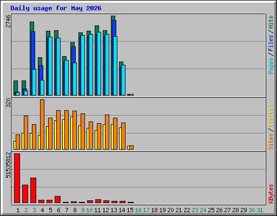Click the Pages legend label
This screenshot has width=277, height=216.
tap(271, 66)
